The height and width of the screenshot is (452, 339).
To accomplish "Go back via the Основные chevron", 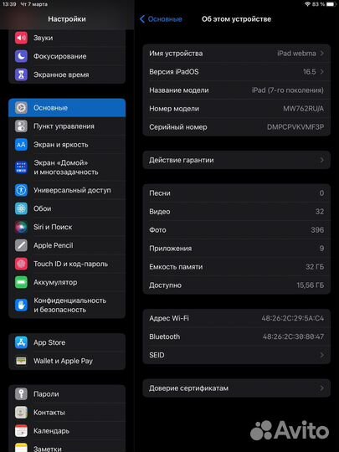I will (x=142, y=19).
